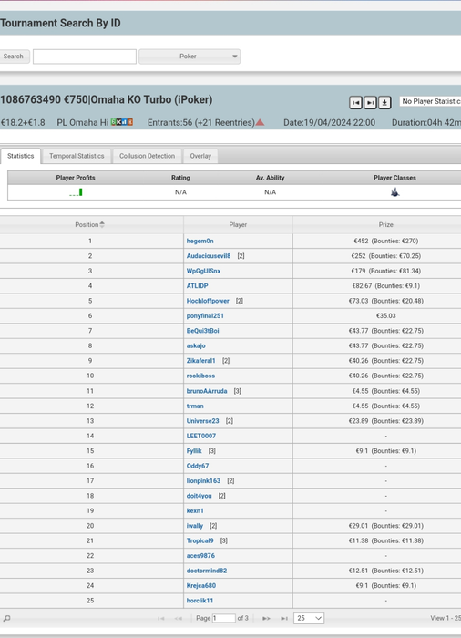Open player BeQui3tBoi's profile
Screen dimensions: 461x638
pyautogui.click(x=202, y=331)
